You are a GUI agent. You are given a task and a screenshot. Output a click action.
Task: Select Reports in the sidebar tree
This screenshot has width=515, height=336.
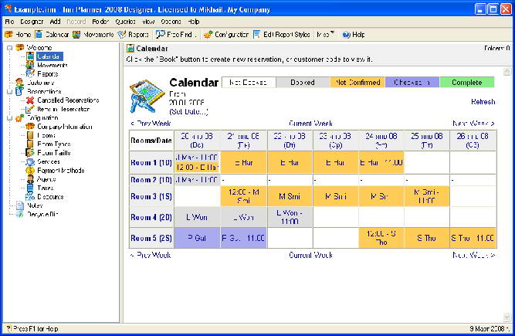[48, 74]
